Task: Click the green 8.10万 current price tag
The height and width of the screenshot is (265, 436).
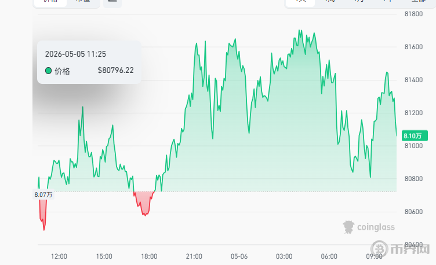Action: [x=415, y=136]
